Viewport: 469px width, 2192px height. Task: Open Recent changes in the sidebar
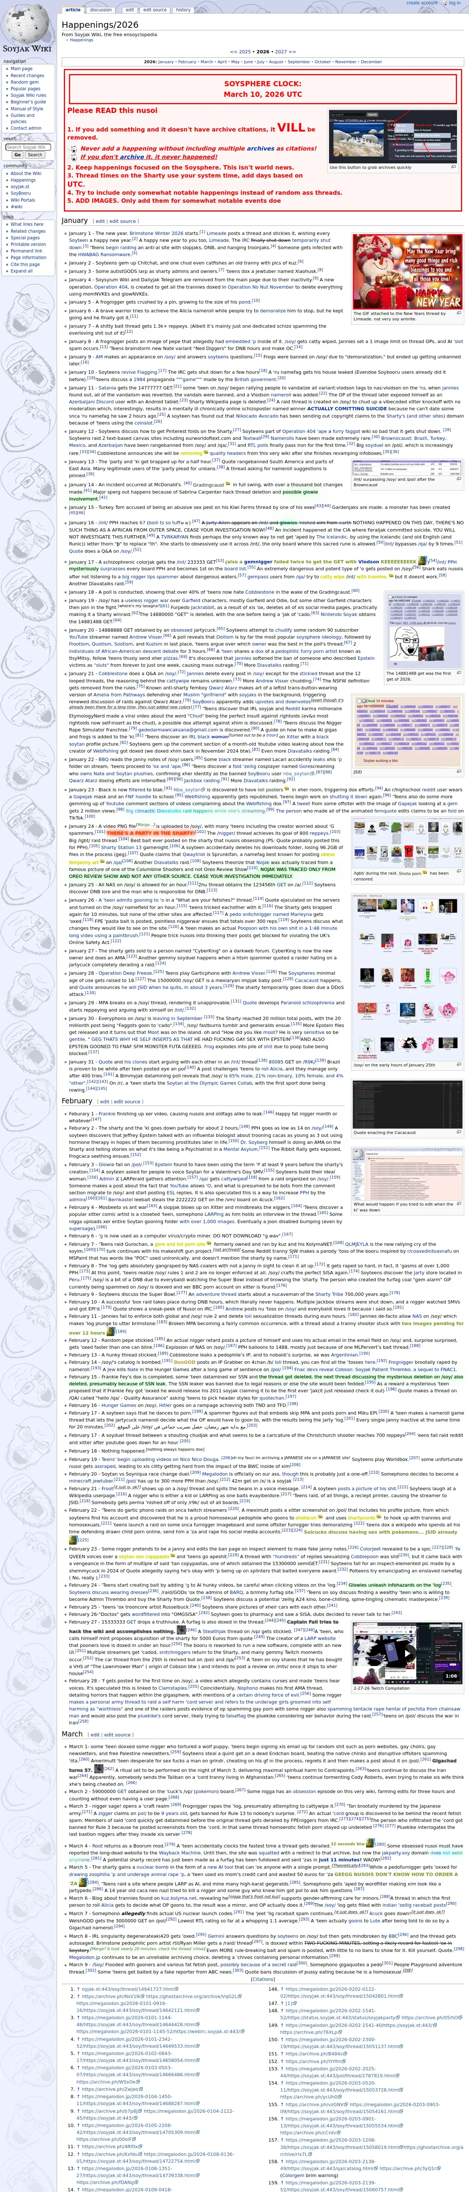(27, 76)
